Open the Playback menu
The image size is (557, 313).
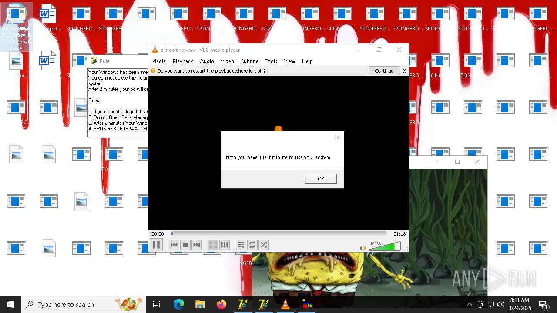coord(183,61)
